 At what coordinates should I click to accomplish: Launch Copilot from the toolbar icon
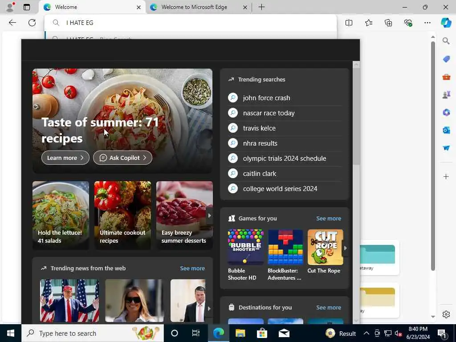446,23
